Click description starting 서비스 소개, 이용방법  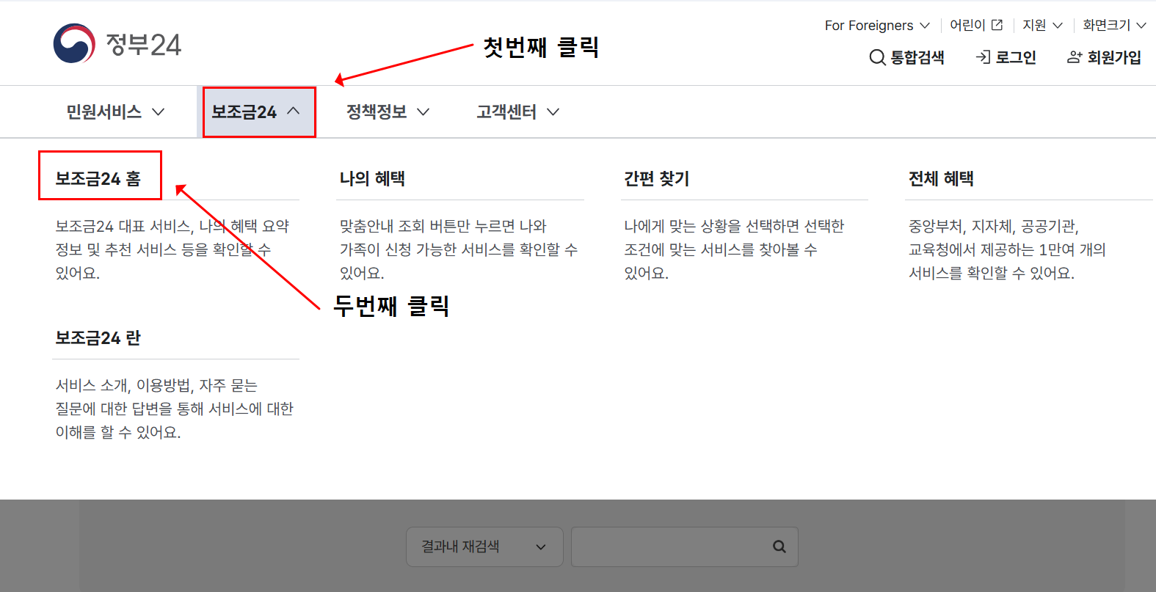(x=175, y=409)
